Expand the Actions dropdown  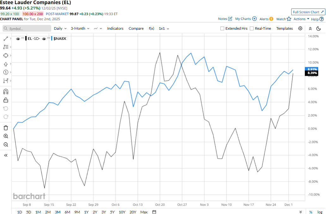pyautogui.click(x=301, y=19)
